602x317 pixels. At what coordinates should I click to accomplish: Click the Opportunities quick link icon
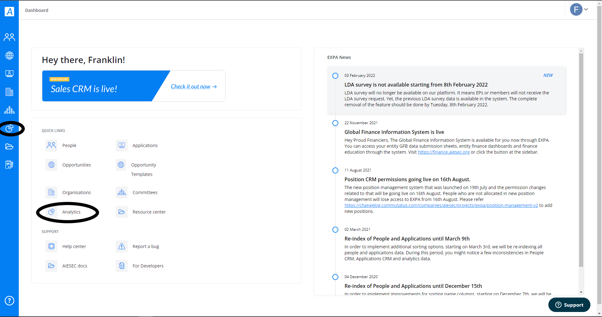51,165
